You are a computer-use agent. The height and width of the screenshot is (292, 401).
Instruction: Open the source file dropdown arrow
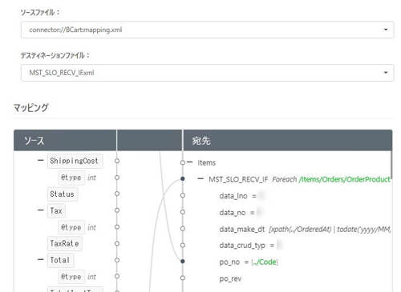click(x=386, y=30)
